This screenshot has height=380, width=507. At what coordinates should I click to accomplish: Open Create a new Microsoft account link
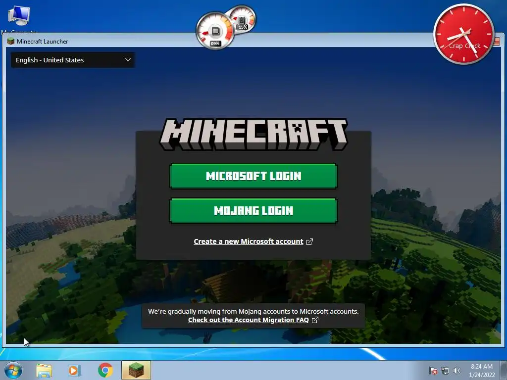249,241
